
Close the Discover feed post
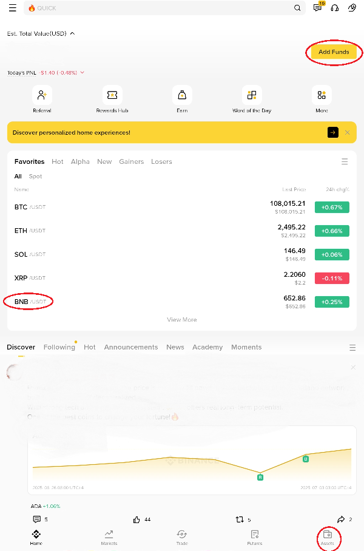[353, 367]
